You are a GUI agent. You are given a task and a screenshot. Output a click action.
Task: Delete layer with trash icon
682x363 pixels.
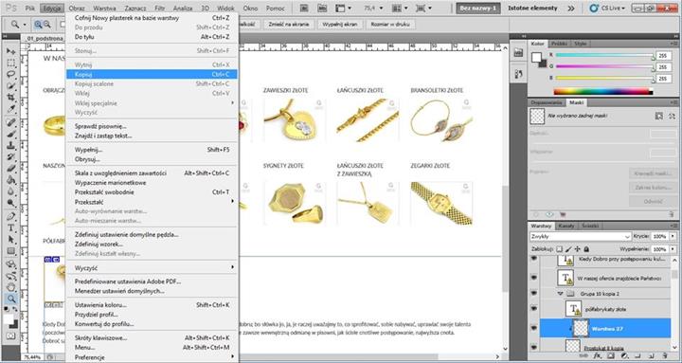click(x=664, y=355)
